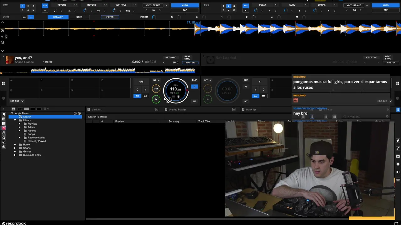Toggle FX1 sampler S assign button
Screen dimensions: 401x225
click(33, 6)
